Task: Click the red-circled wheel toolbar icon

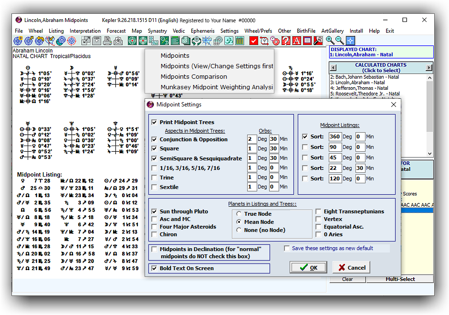Action: click(x=72, y=41)
